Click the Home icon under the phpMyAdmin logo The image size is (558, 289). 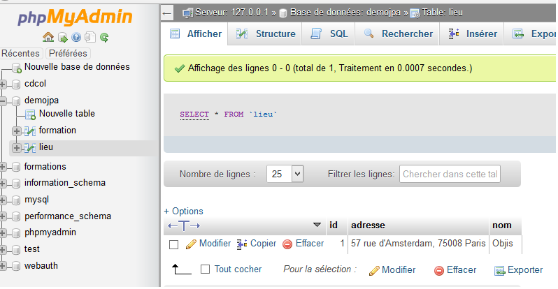48,37
